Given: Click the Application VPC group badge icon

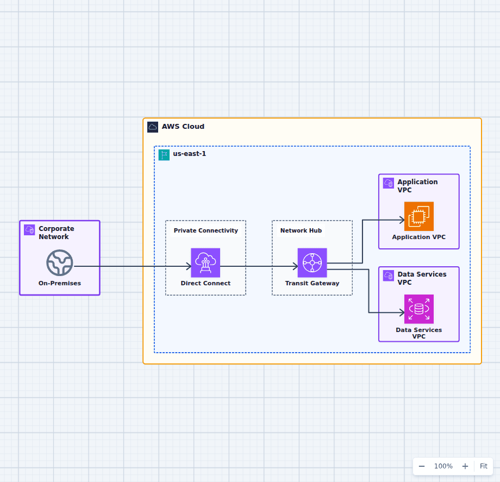Looking at the screenshot, I should 389,183.
